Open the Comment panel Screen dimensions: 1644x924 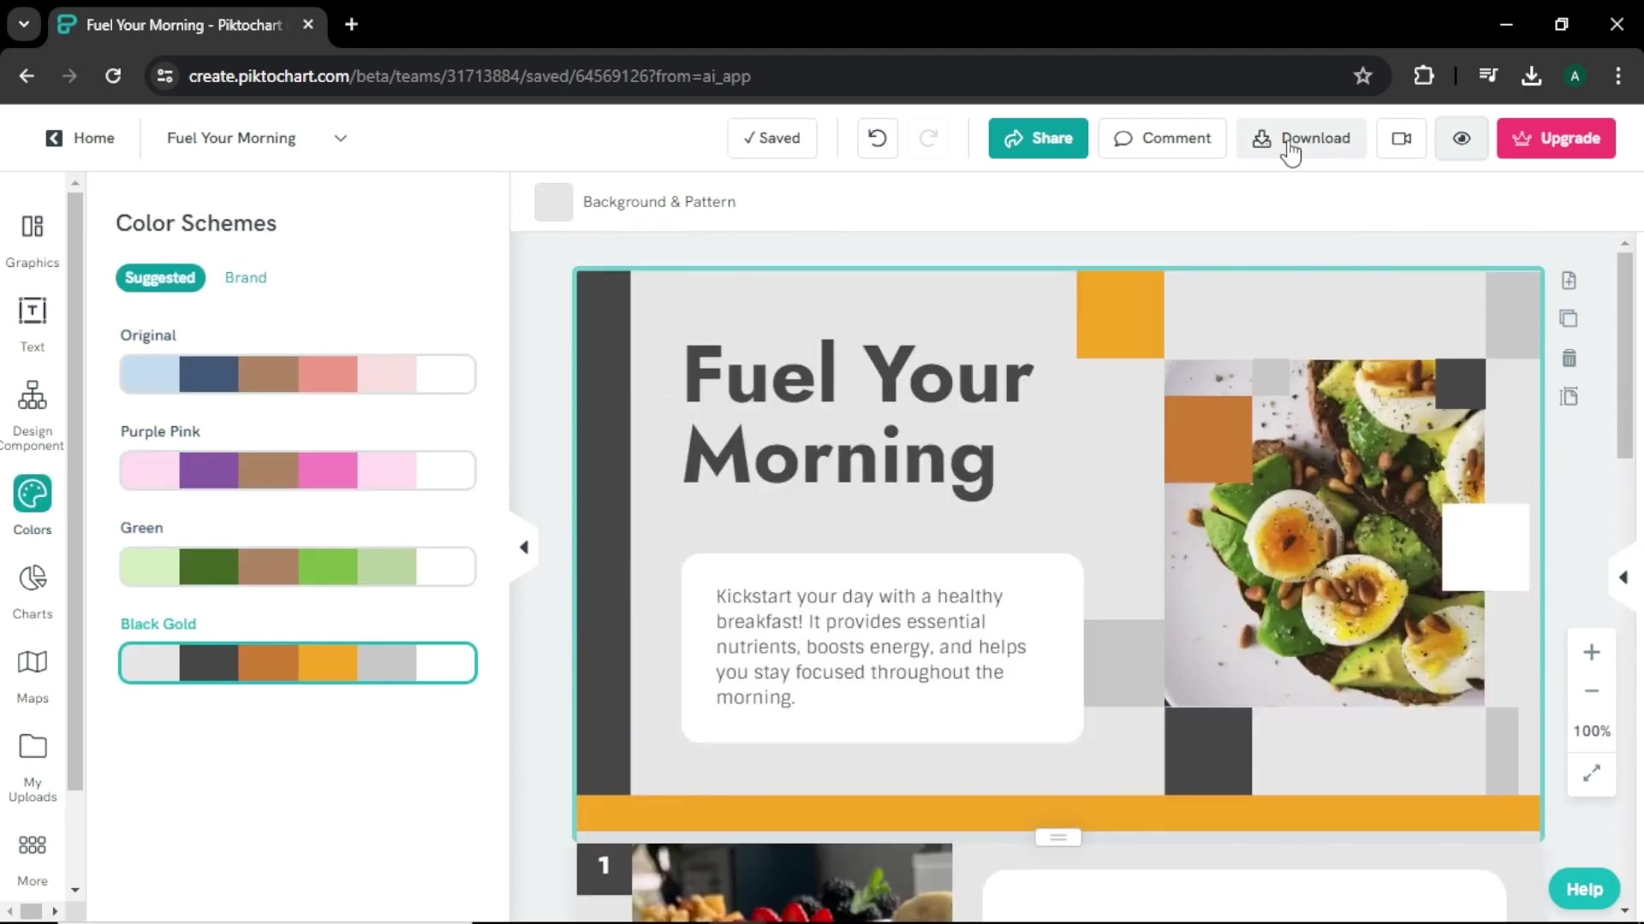(1162, 138)
